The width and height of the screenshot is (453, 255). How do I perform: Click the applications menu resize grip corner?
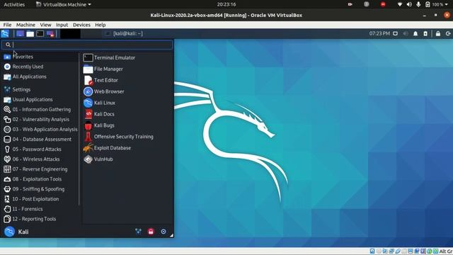[171, 235]
